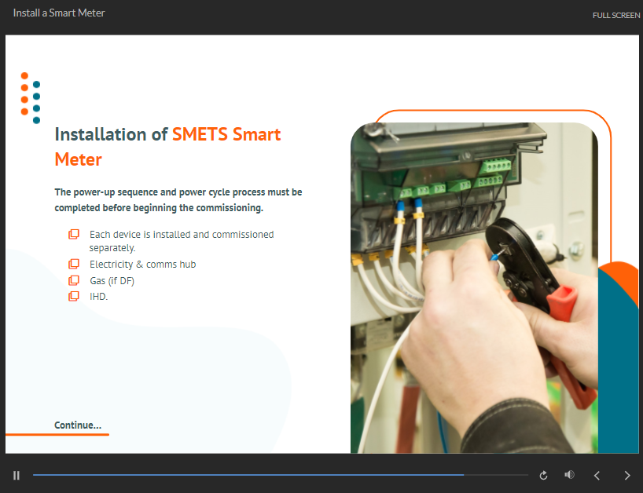The image size is (643, 493).
Task: Select the "Electricity & comms hub" text
Action: pyautogui.click(x=143, y=265)
